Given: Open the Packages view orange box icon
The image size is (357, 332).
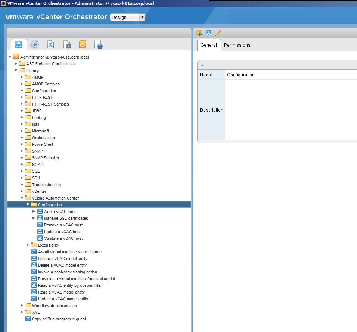Looking at the screenshot, I should click(83, 44).
